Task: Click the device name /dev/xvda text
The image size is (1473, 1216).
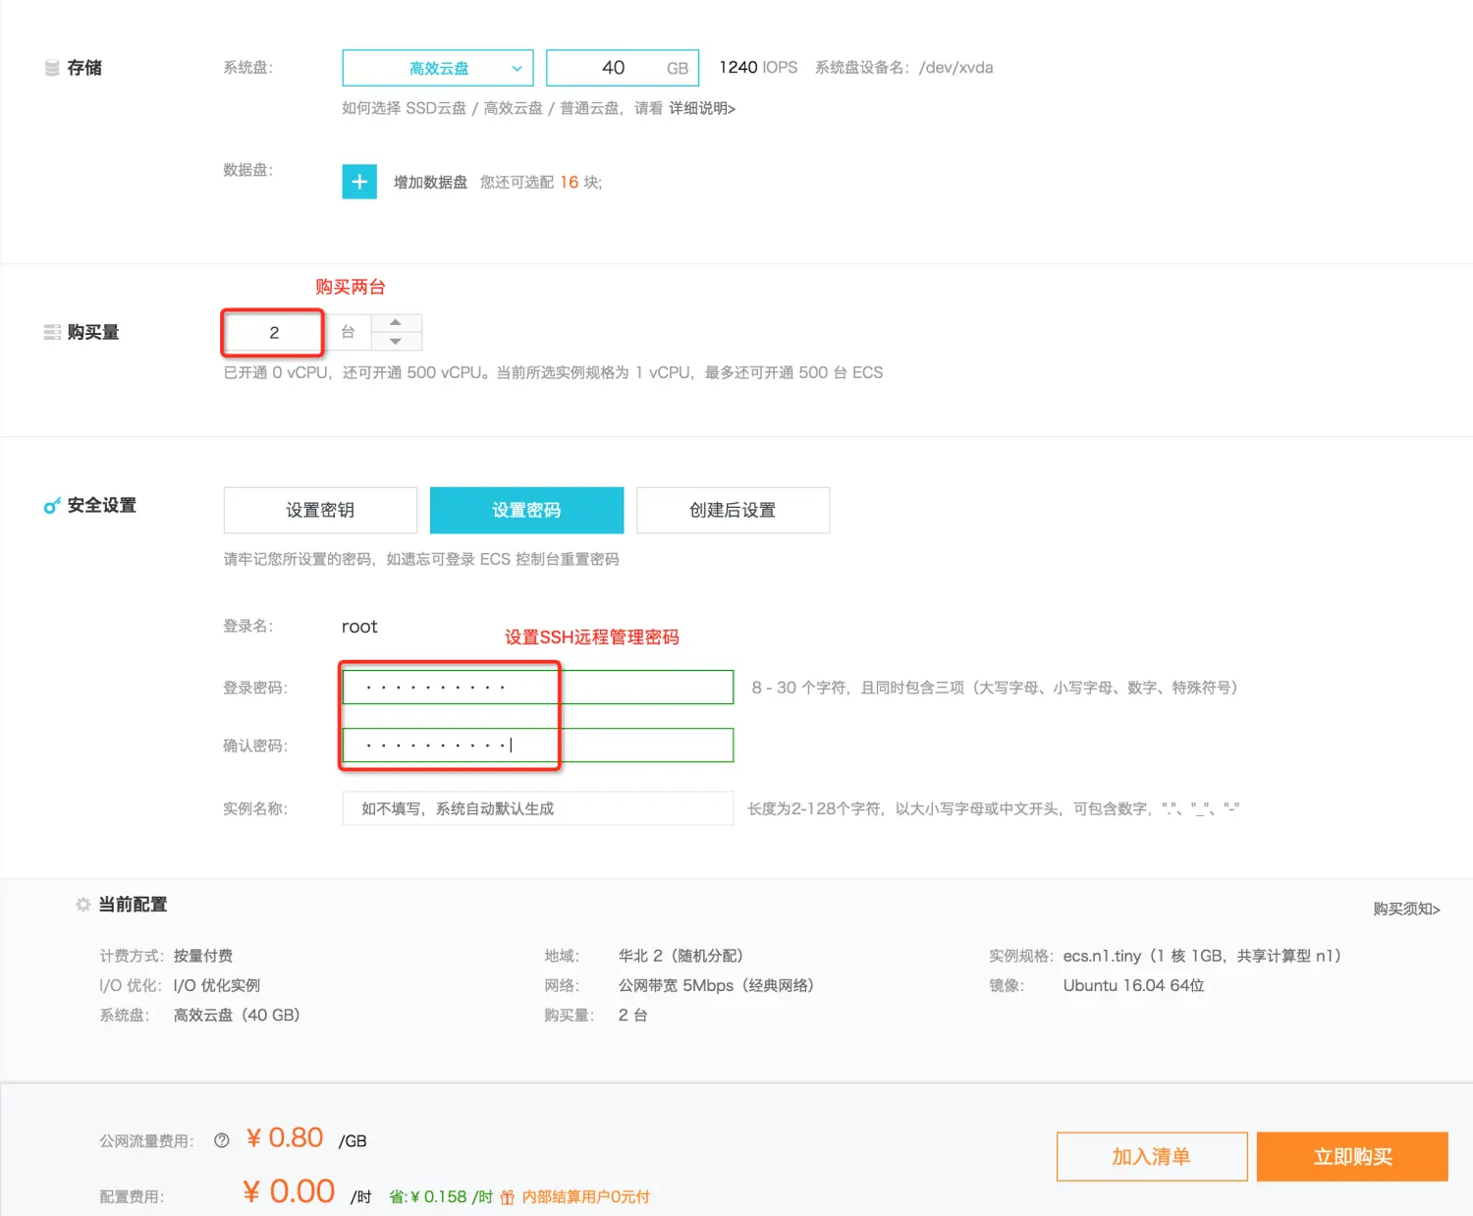Action: click(x=955, y=68)
